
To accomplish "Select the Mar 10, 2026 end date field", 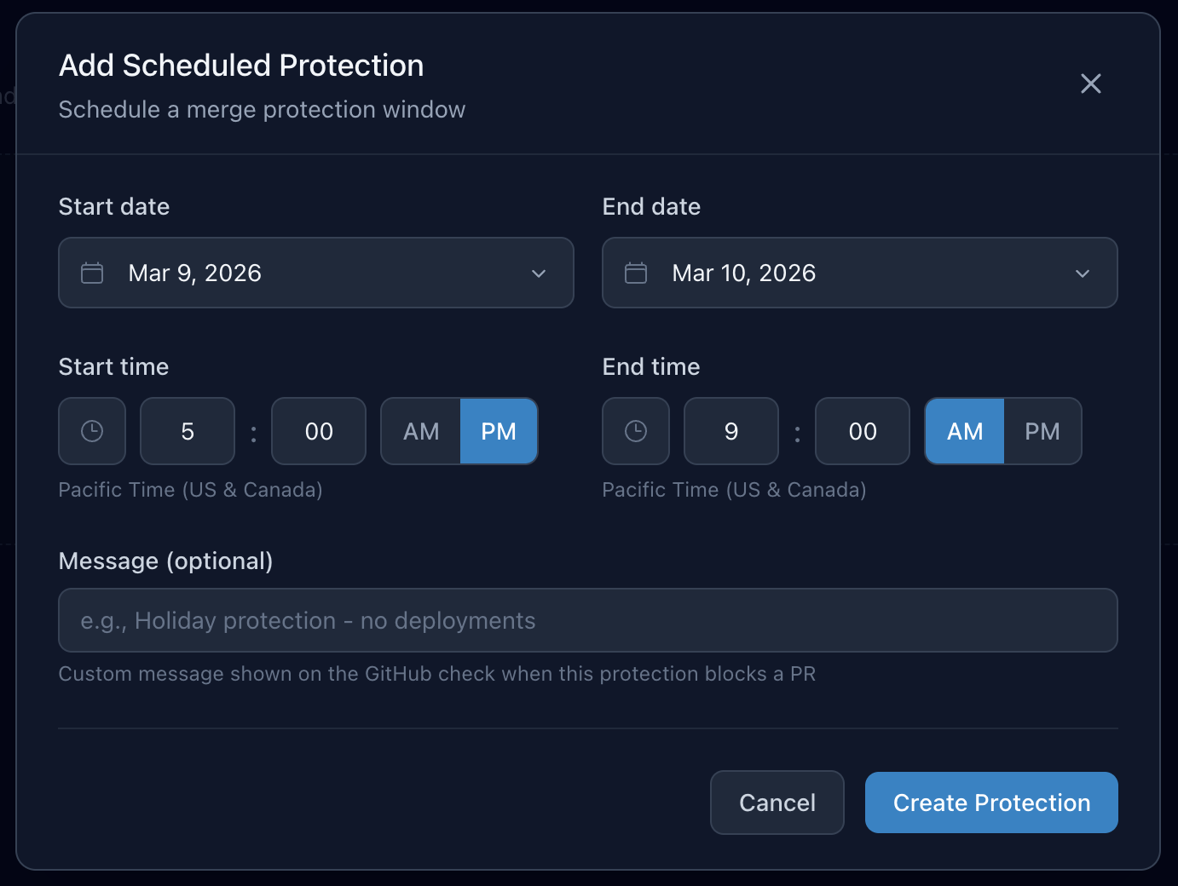I will [859, 273].
